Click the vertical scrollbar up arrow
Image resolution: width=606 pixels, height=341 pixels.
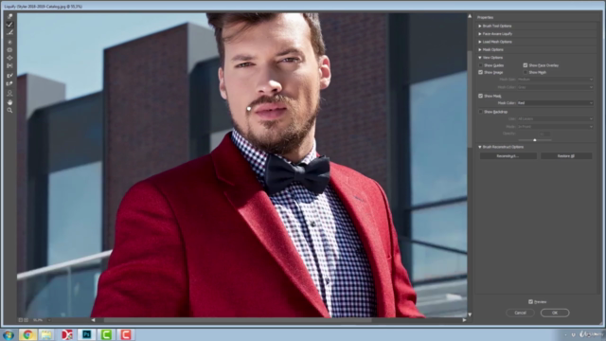tap(470, 16)
